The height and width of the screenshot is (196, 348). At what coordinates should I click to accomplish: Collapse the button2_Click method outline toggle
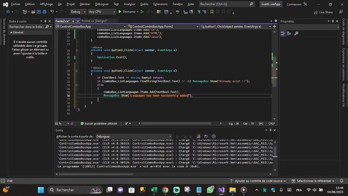(x=77, y=50)
